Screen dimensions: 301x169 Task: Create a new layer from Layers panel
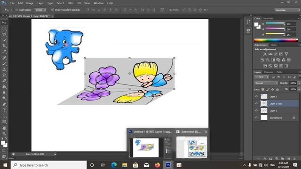288,159
